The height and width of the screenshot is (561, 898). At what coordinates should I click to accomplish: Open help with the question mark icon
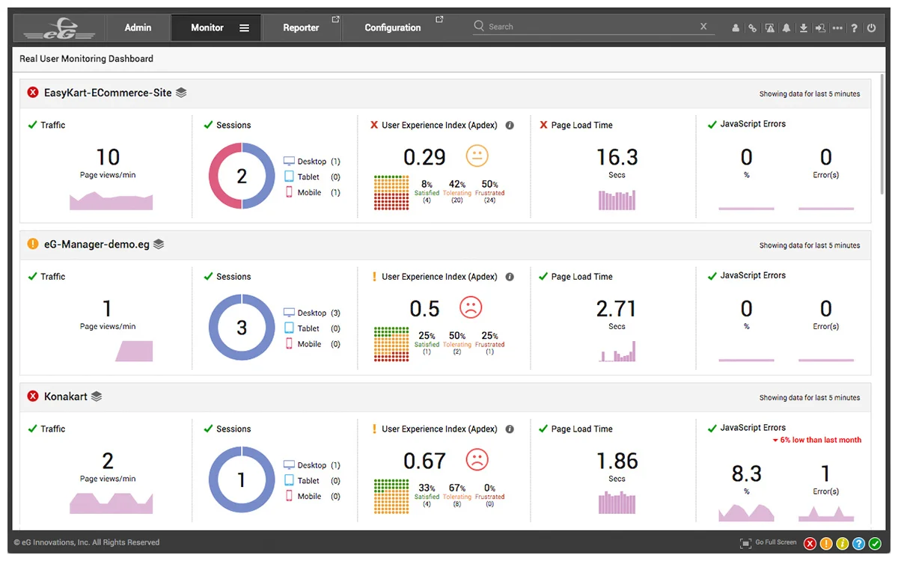pos(855,28)
